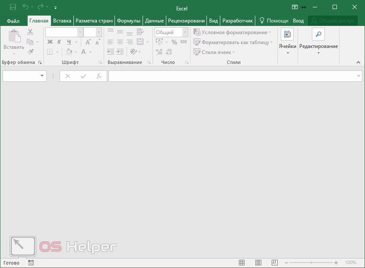Image resolution: width=365 pixels, height=268 pixels.
Task: Switch to Page Layout view in status bar
Action: [x=258, y=262]
